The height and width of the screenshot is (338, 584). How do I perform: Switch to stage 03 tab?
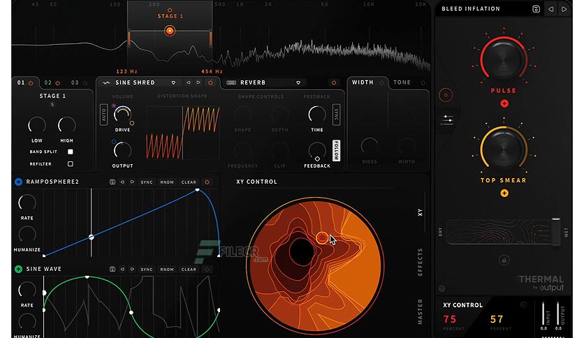pos(75,82)
